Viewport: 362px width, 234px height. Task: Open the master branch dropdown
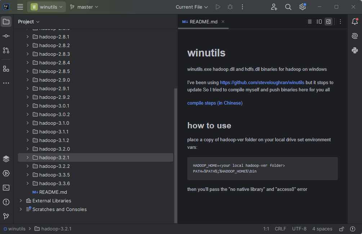(x=84, y=7)
